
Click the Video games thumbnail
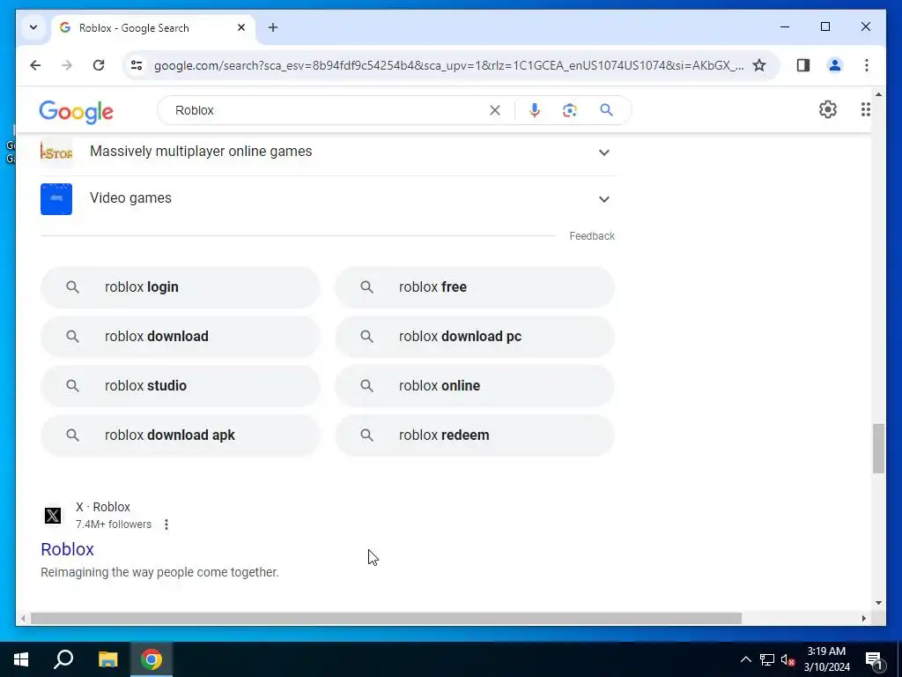pyautogui.click(x=56, y=199)
